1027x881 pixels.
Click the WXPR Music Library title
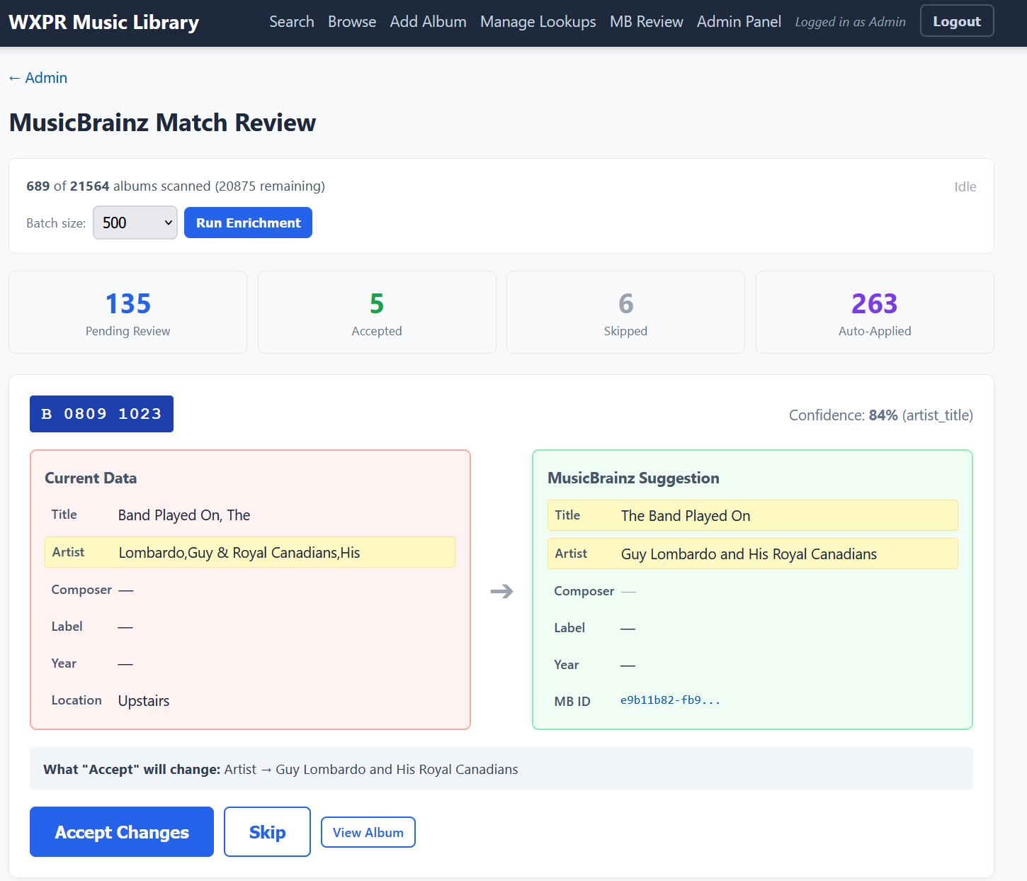[x=104, y=22]
